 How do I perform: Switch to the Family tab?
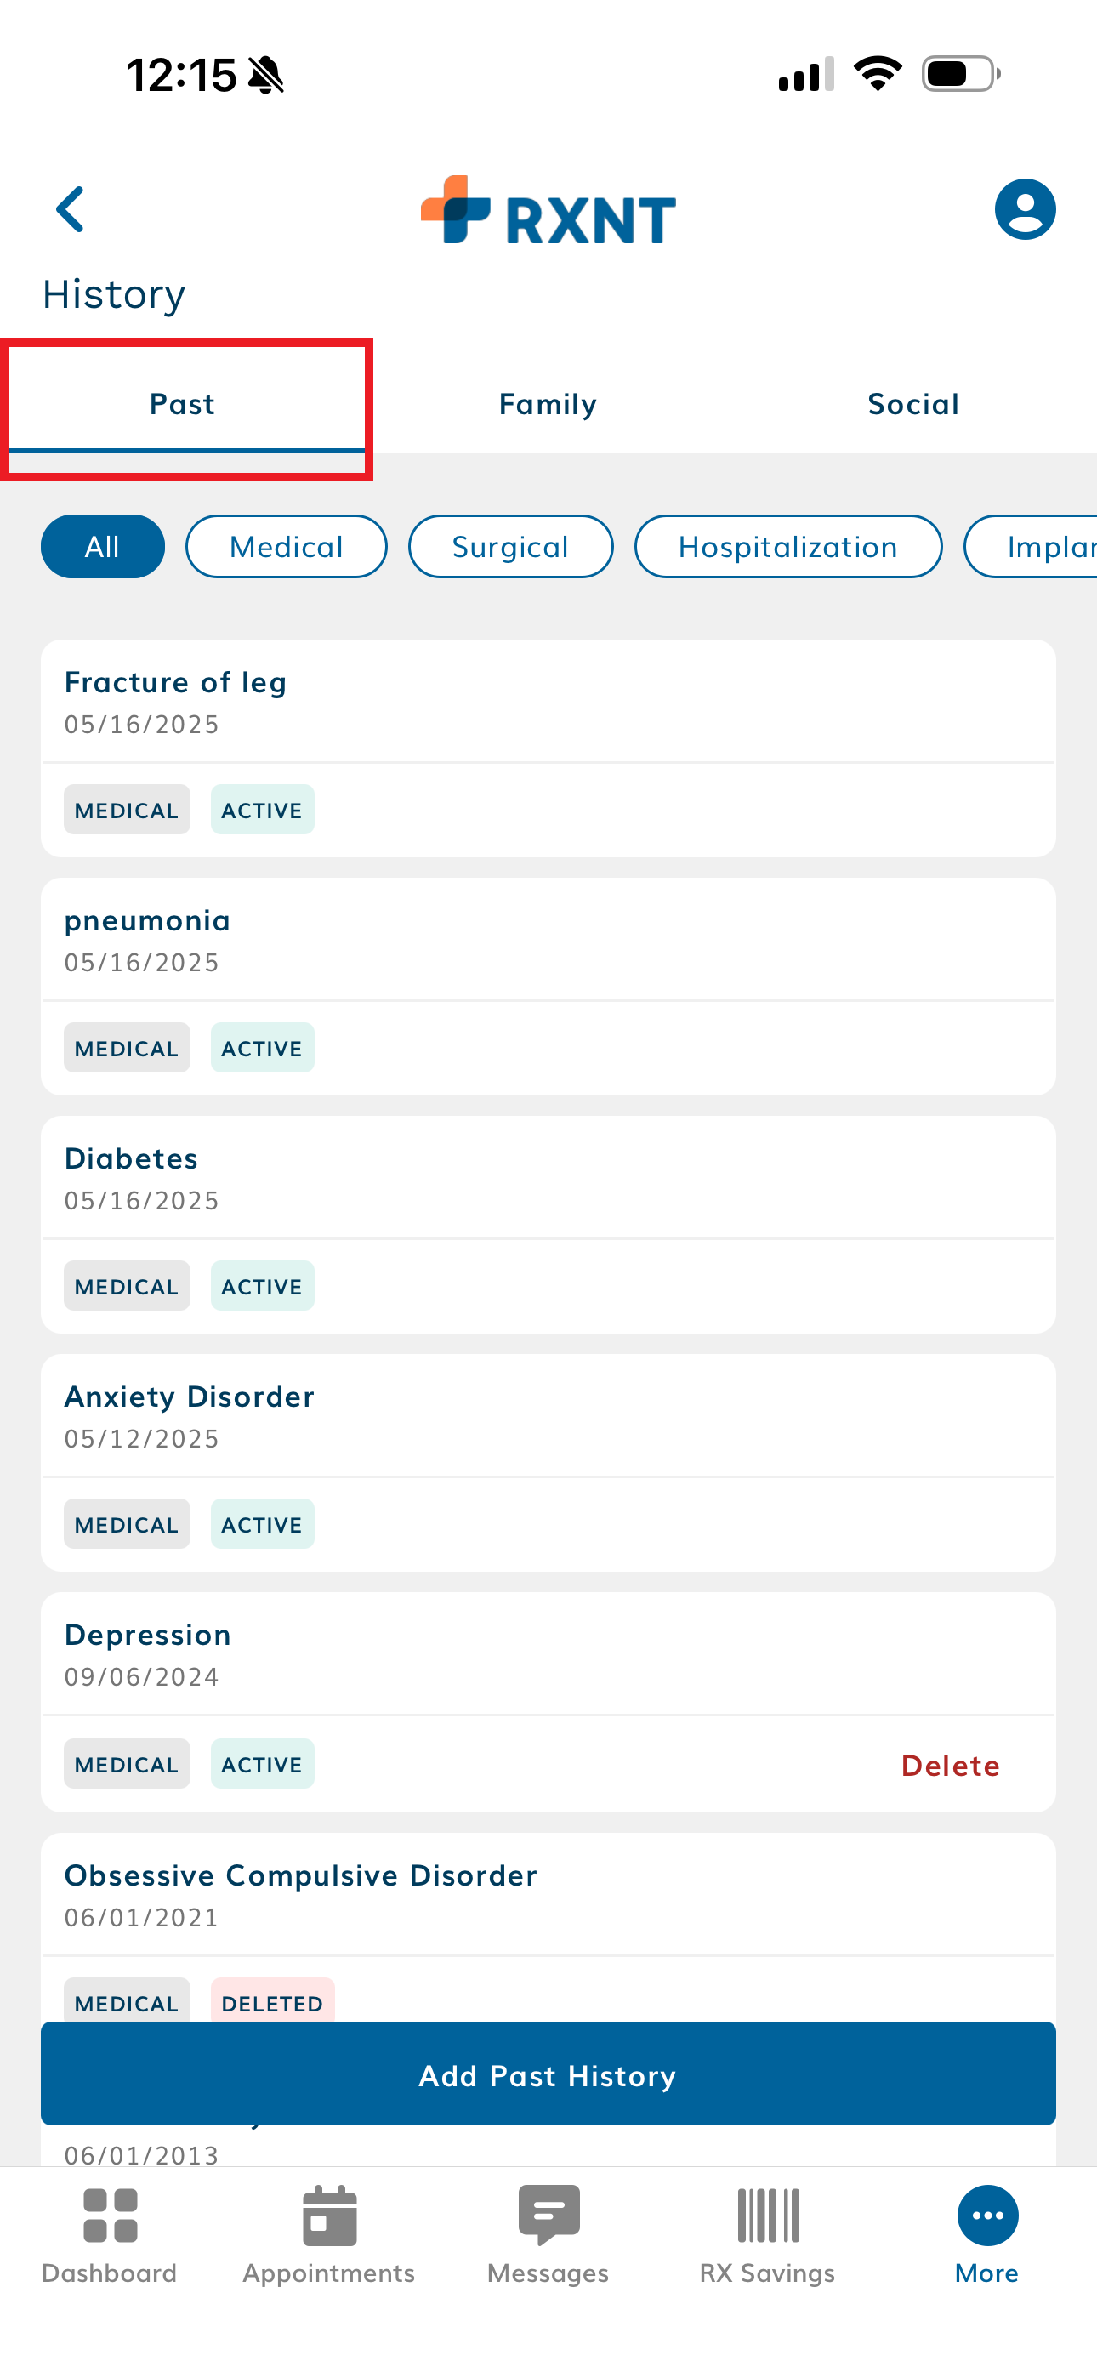point(548,404)
